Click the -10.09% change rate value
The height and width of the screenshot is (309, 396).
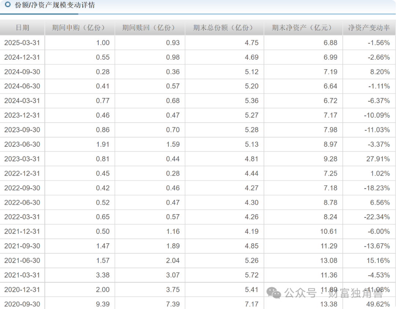pos(377,115)
